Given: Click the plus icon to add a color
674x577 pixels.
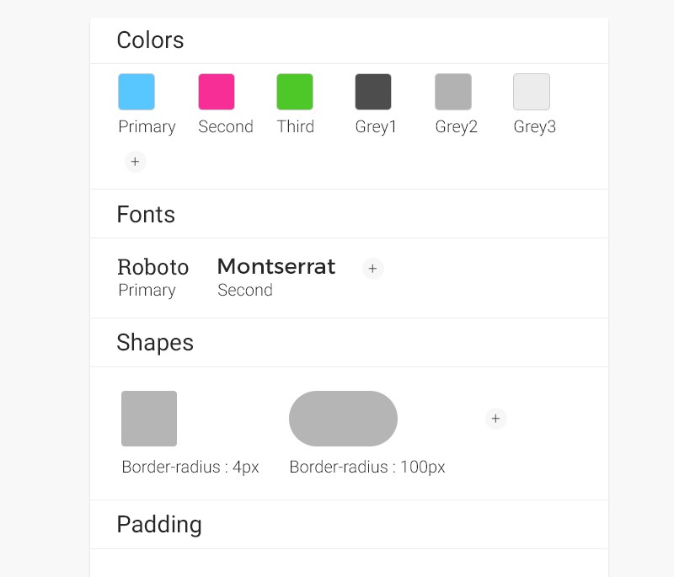Looking at the screenshot, I should pos(135,162).
